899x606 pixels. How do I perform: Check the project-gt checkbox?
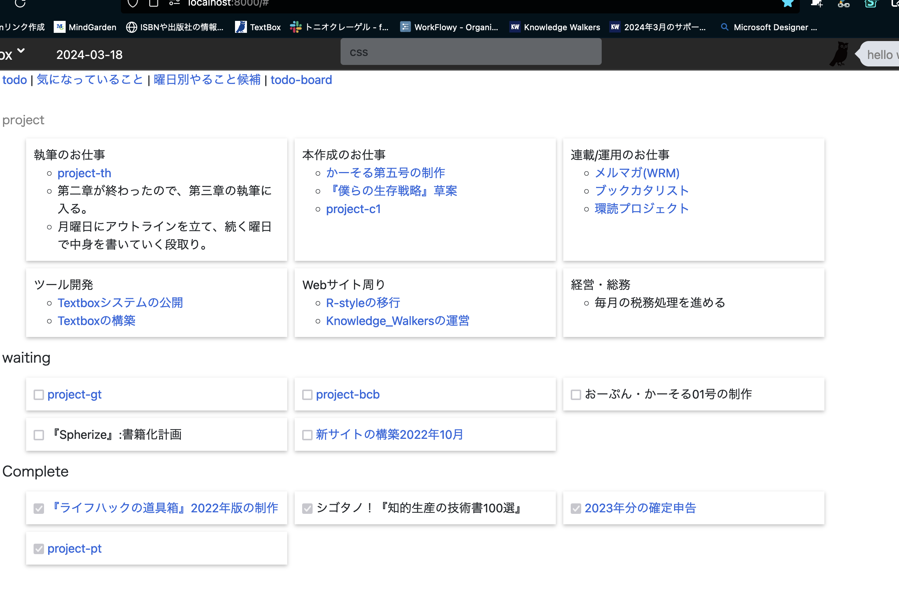pos(39,394)
